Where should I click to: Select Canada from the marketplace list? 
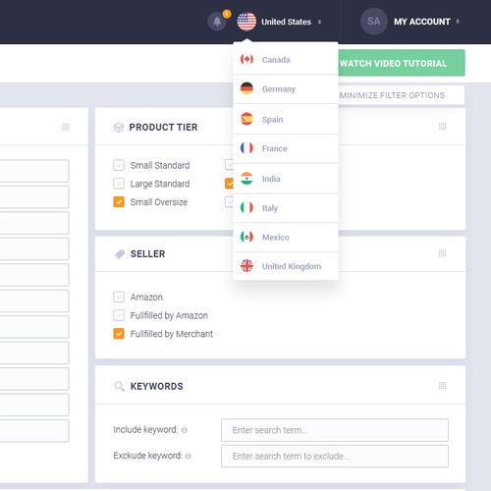[286, 60]
